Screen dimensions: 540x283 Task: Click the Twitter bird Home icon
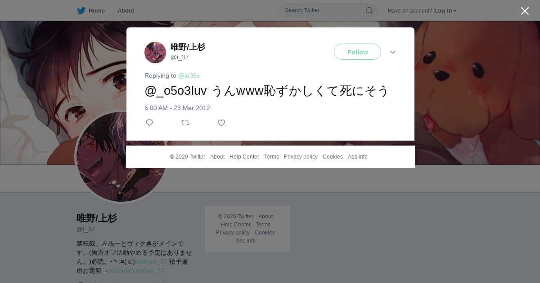pyautogui.click(x=81, y=10)
